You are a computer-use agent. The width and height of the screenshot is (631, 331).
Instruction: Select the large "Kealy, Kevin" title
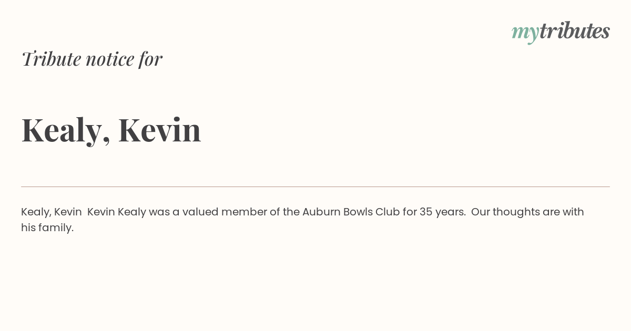[x=111, y=130]
